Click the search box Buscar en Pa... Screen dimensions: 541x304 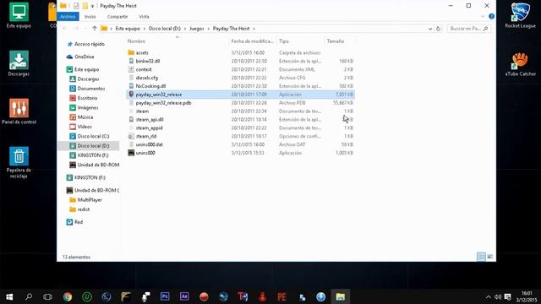[468, 29]
